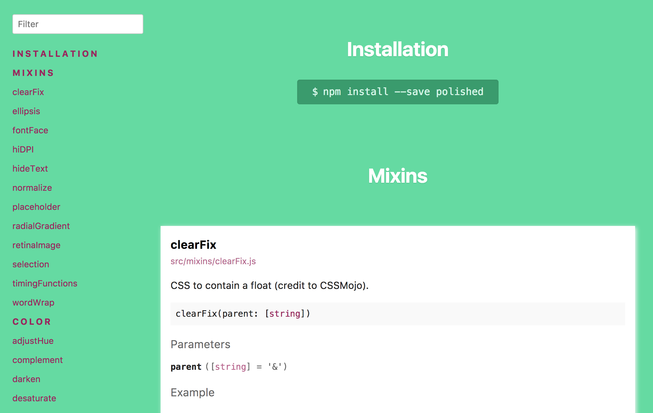
Task: Select the fontFace sidebar link
Action: [30, 130]
